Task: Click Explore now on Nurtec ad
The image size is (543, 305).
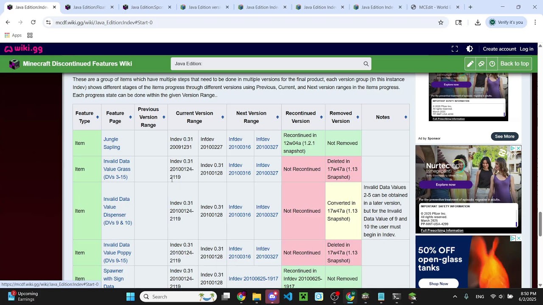Action: pos(445,185)
